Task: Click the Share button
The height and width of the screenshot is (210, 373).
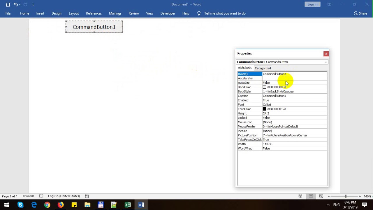Action: [x=360, y=13]
